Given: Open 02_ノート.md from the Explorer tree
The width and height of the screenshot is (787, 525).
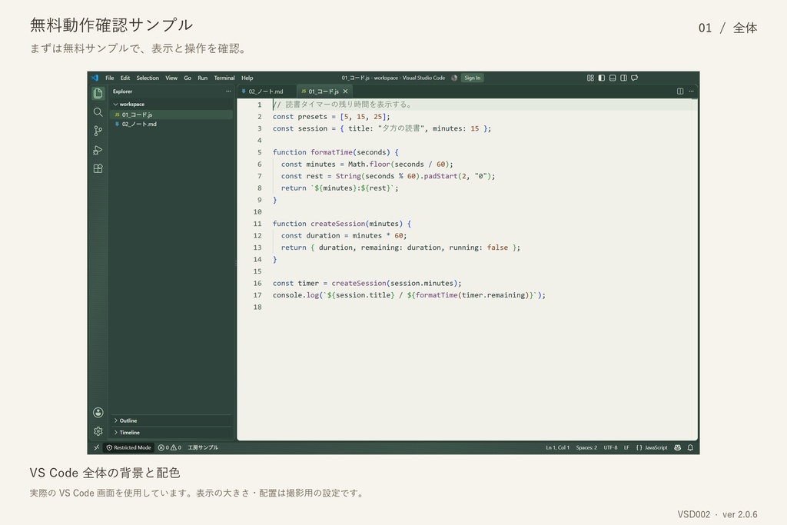Looking at the screenshot, I should pyautogui.click(x=171, y=124).
